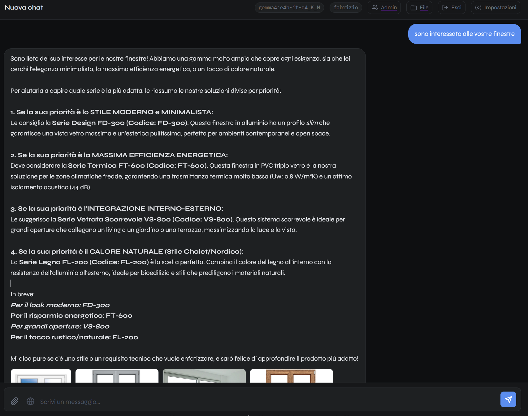Viewport: 528px width, 416px height.
Task: Log out using the Esci button
Action: click(452, 7)
